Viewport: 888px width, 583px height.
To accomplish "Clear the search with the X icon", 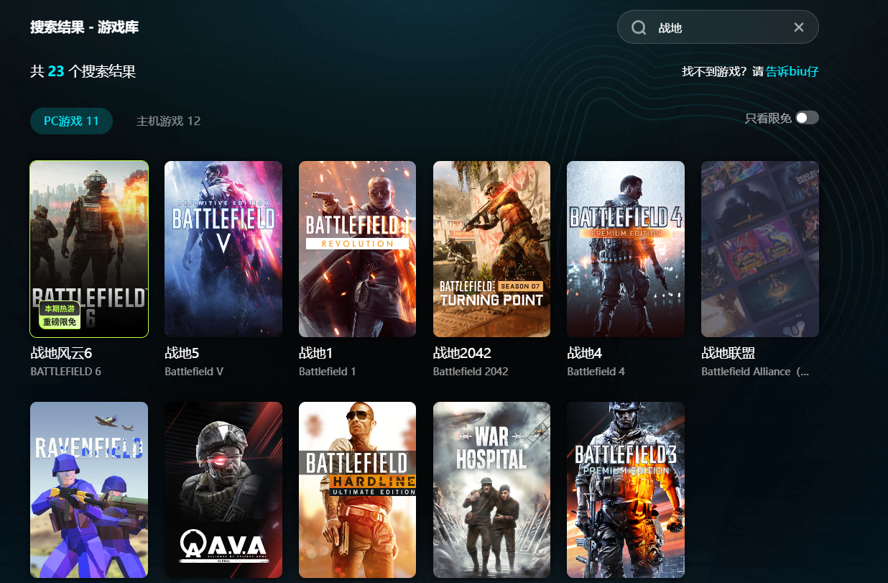I will [x=798, y=27].
